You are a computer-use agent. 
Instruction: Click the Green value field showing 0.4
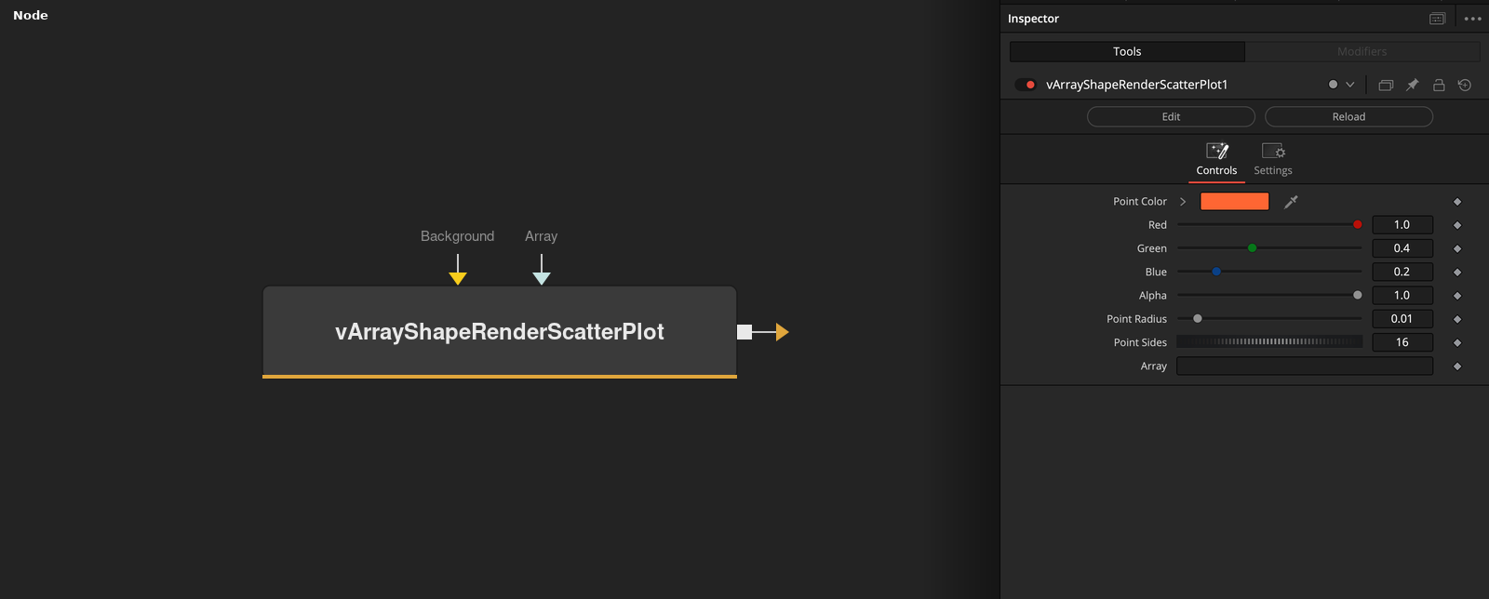pos(1402,248)
